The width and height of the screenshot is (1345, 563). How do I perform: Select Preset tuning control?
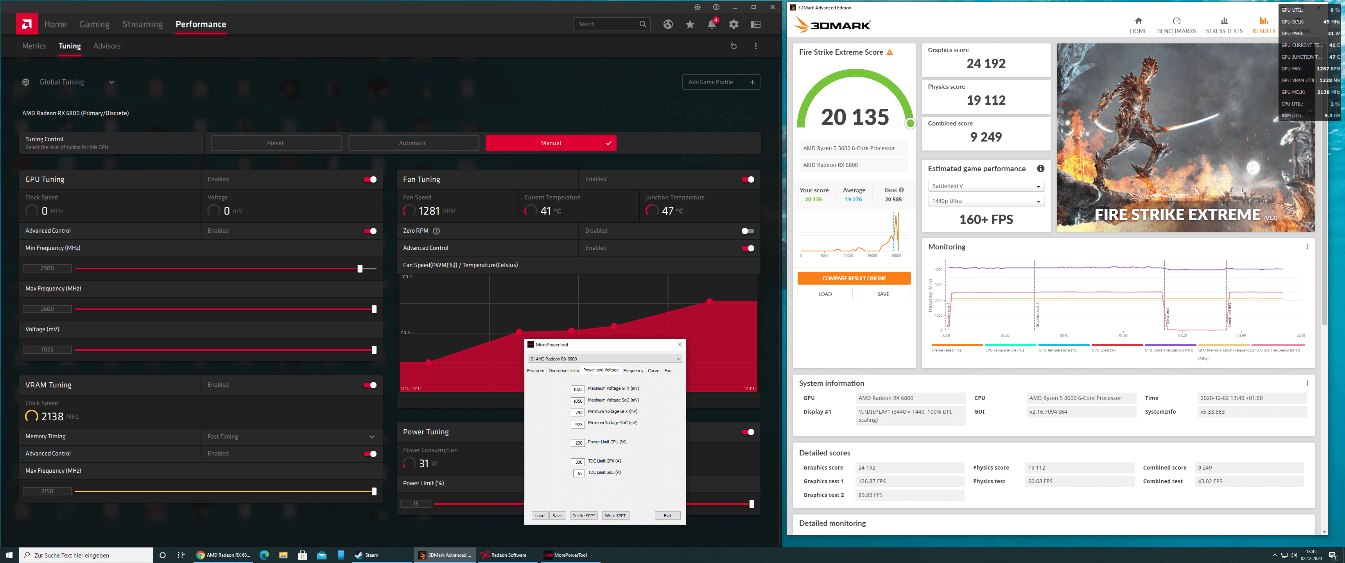[x=276, y=143]
